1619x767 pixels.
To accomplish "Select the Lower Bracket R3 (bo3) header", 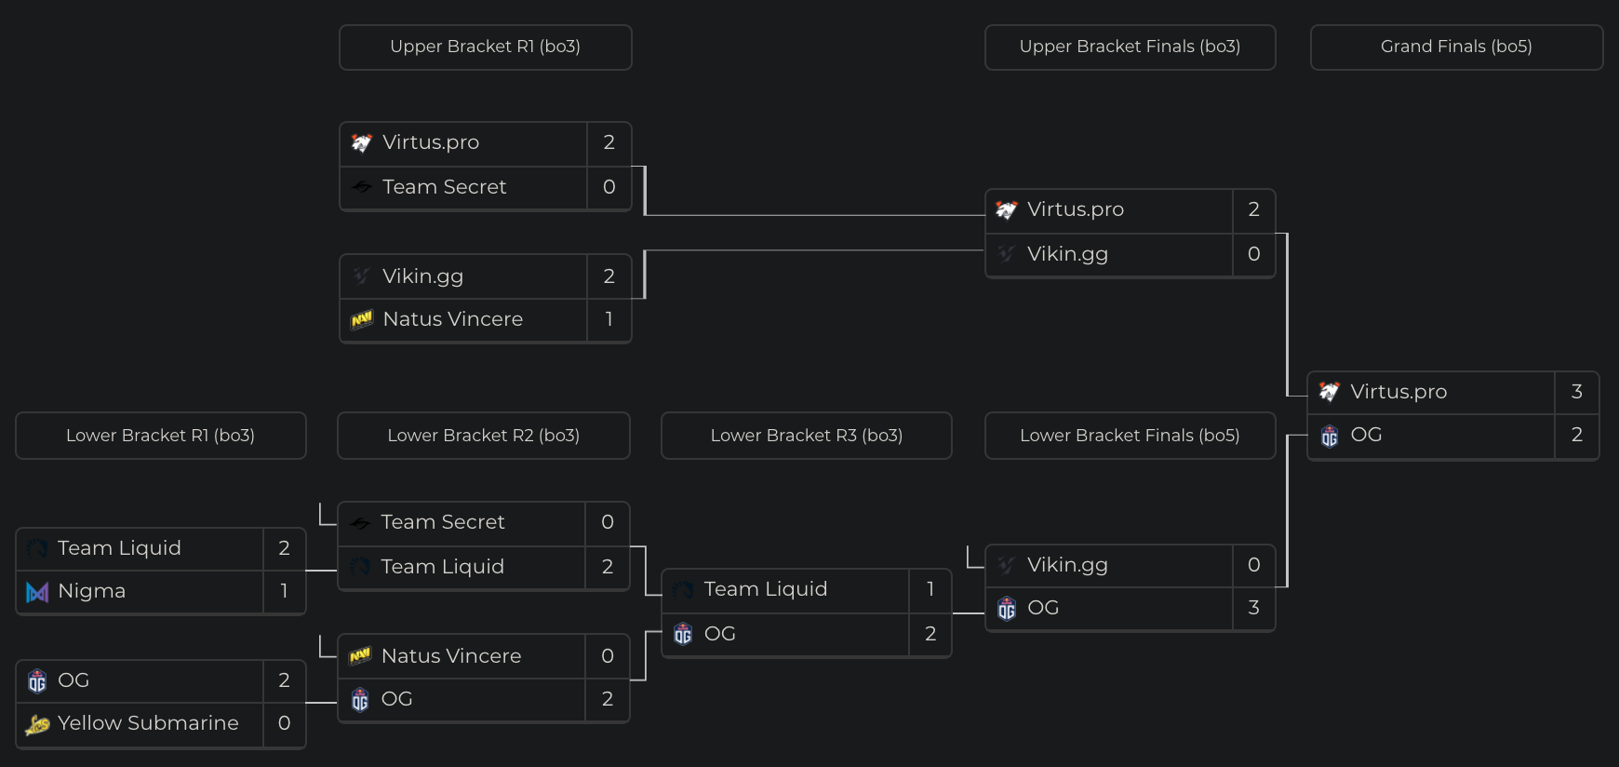I will [x=806, y=436].
